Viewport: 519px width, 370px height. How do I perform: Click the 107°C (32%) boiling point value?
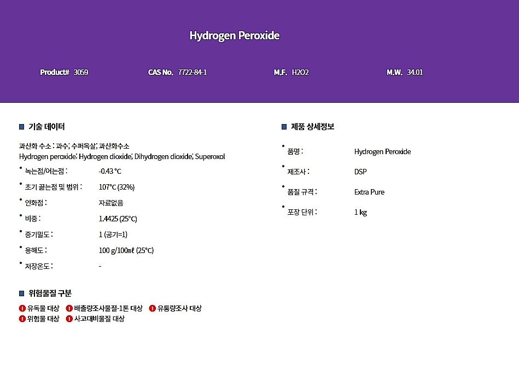[x=116, y=187]
